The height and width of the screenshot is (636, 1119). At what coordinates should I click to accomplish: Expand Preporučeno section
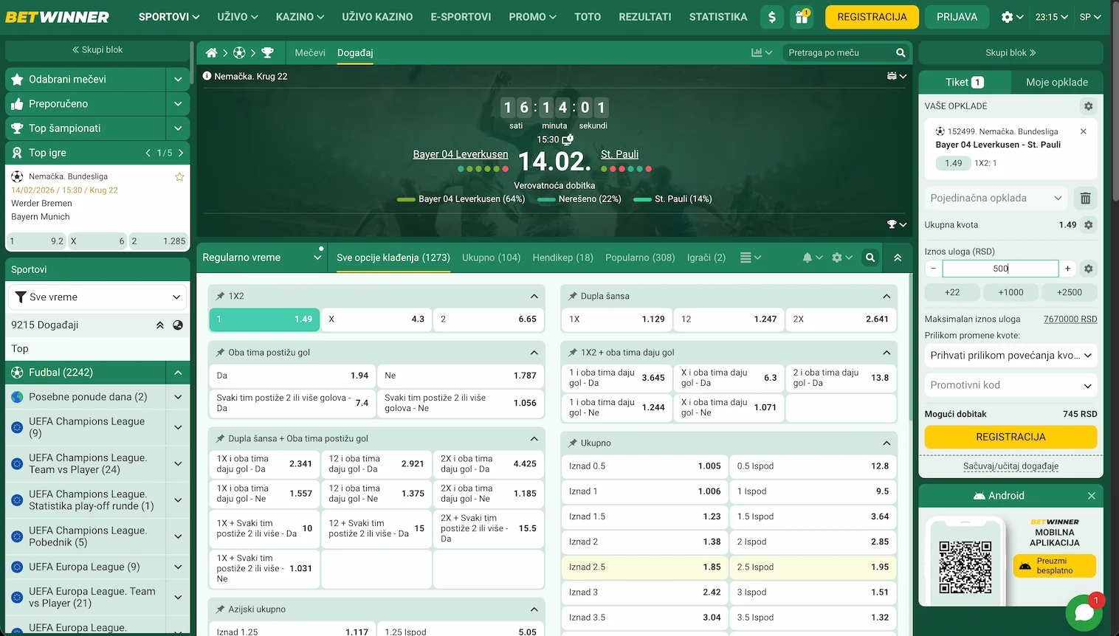click(178, 104)
